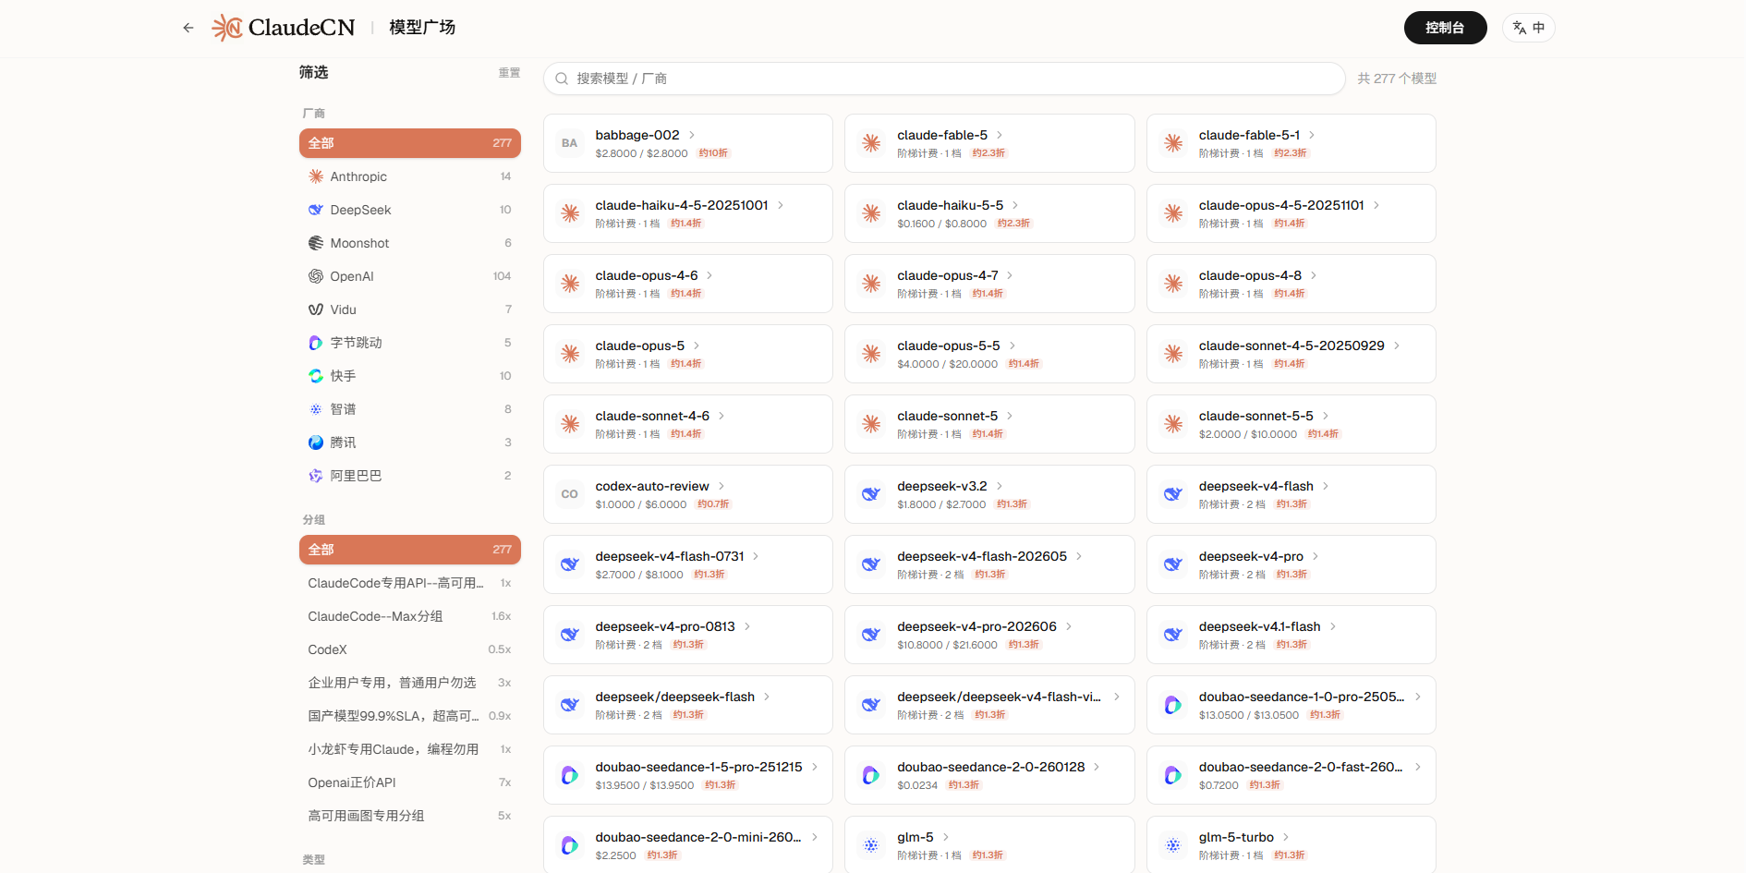Screen dimensions: 1746x873
Task: Click the DeepSeek whale icon in filters
Action: tap(316, 210)
